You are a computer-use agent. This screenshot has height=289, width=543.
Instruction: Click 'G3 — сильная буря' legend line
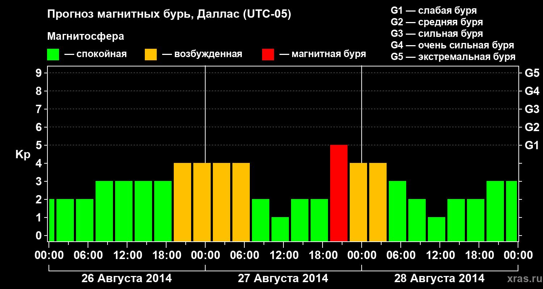coord(437,34)
